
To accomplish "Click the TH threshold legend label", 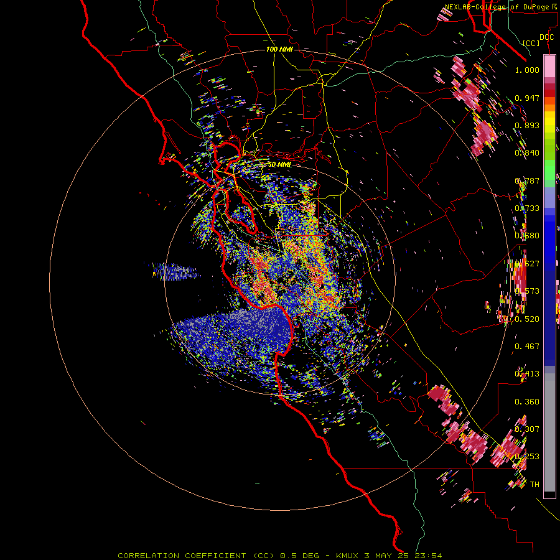I will click(534, 484).
